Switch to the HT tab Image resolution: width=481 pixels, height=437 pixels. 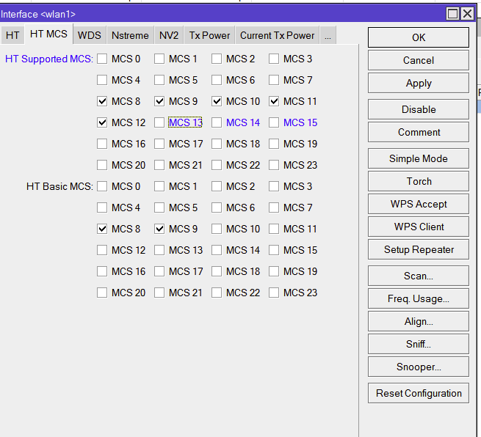click(12, 35)
